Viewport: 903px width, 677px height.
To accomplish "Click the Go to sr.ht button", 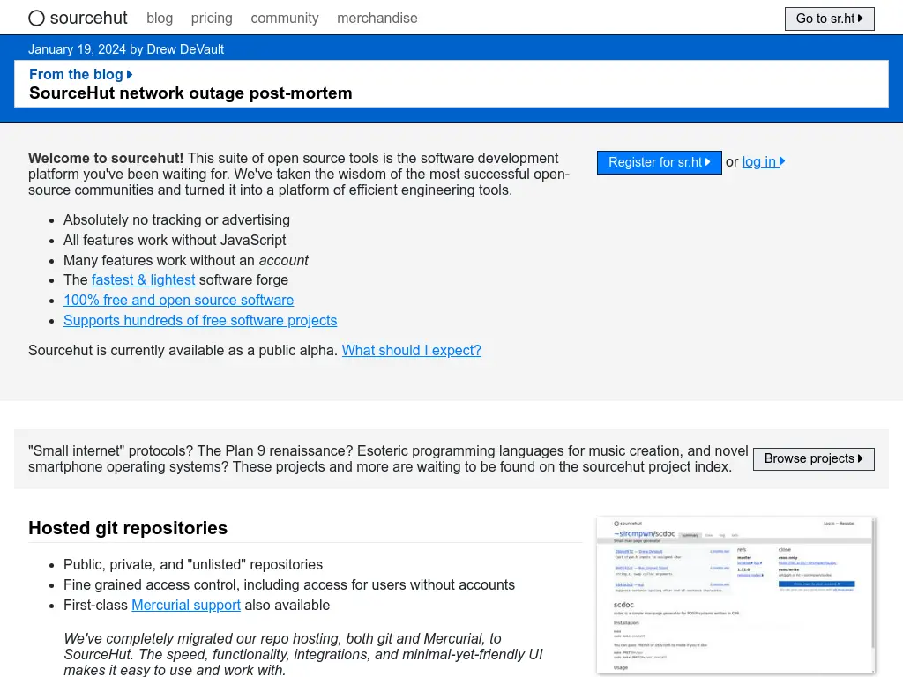I will 829,19.
